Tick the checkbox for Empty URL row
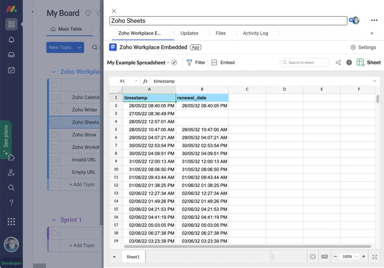This screenshot has width=384, height=268. (54, 172)
